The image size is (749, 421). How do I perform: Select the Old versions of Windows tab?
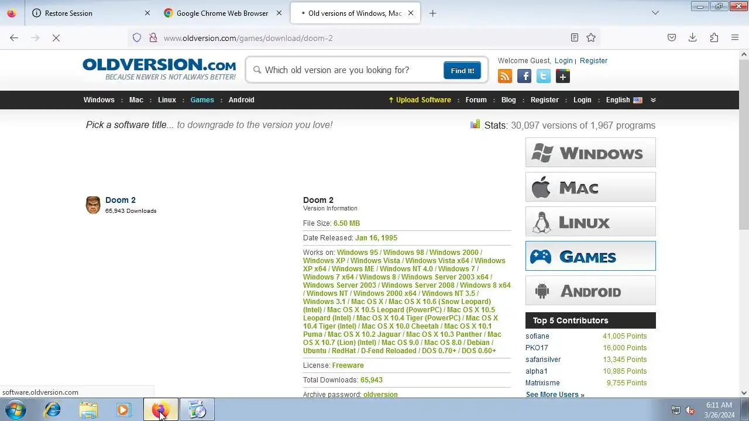355,13
